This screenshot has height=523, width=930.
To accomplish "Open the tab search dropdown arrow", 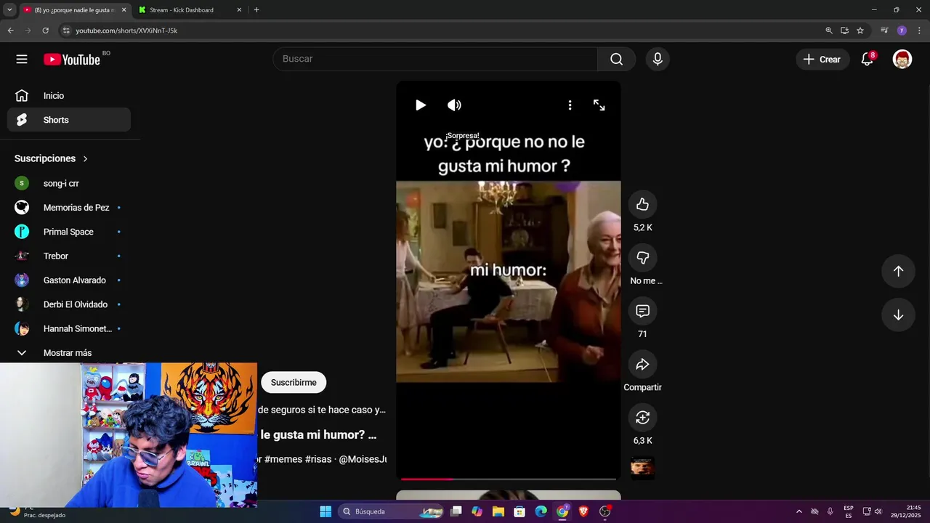I will coord(9,10).
